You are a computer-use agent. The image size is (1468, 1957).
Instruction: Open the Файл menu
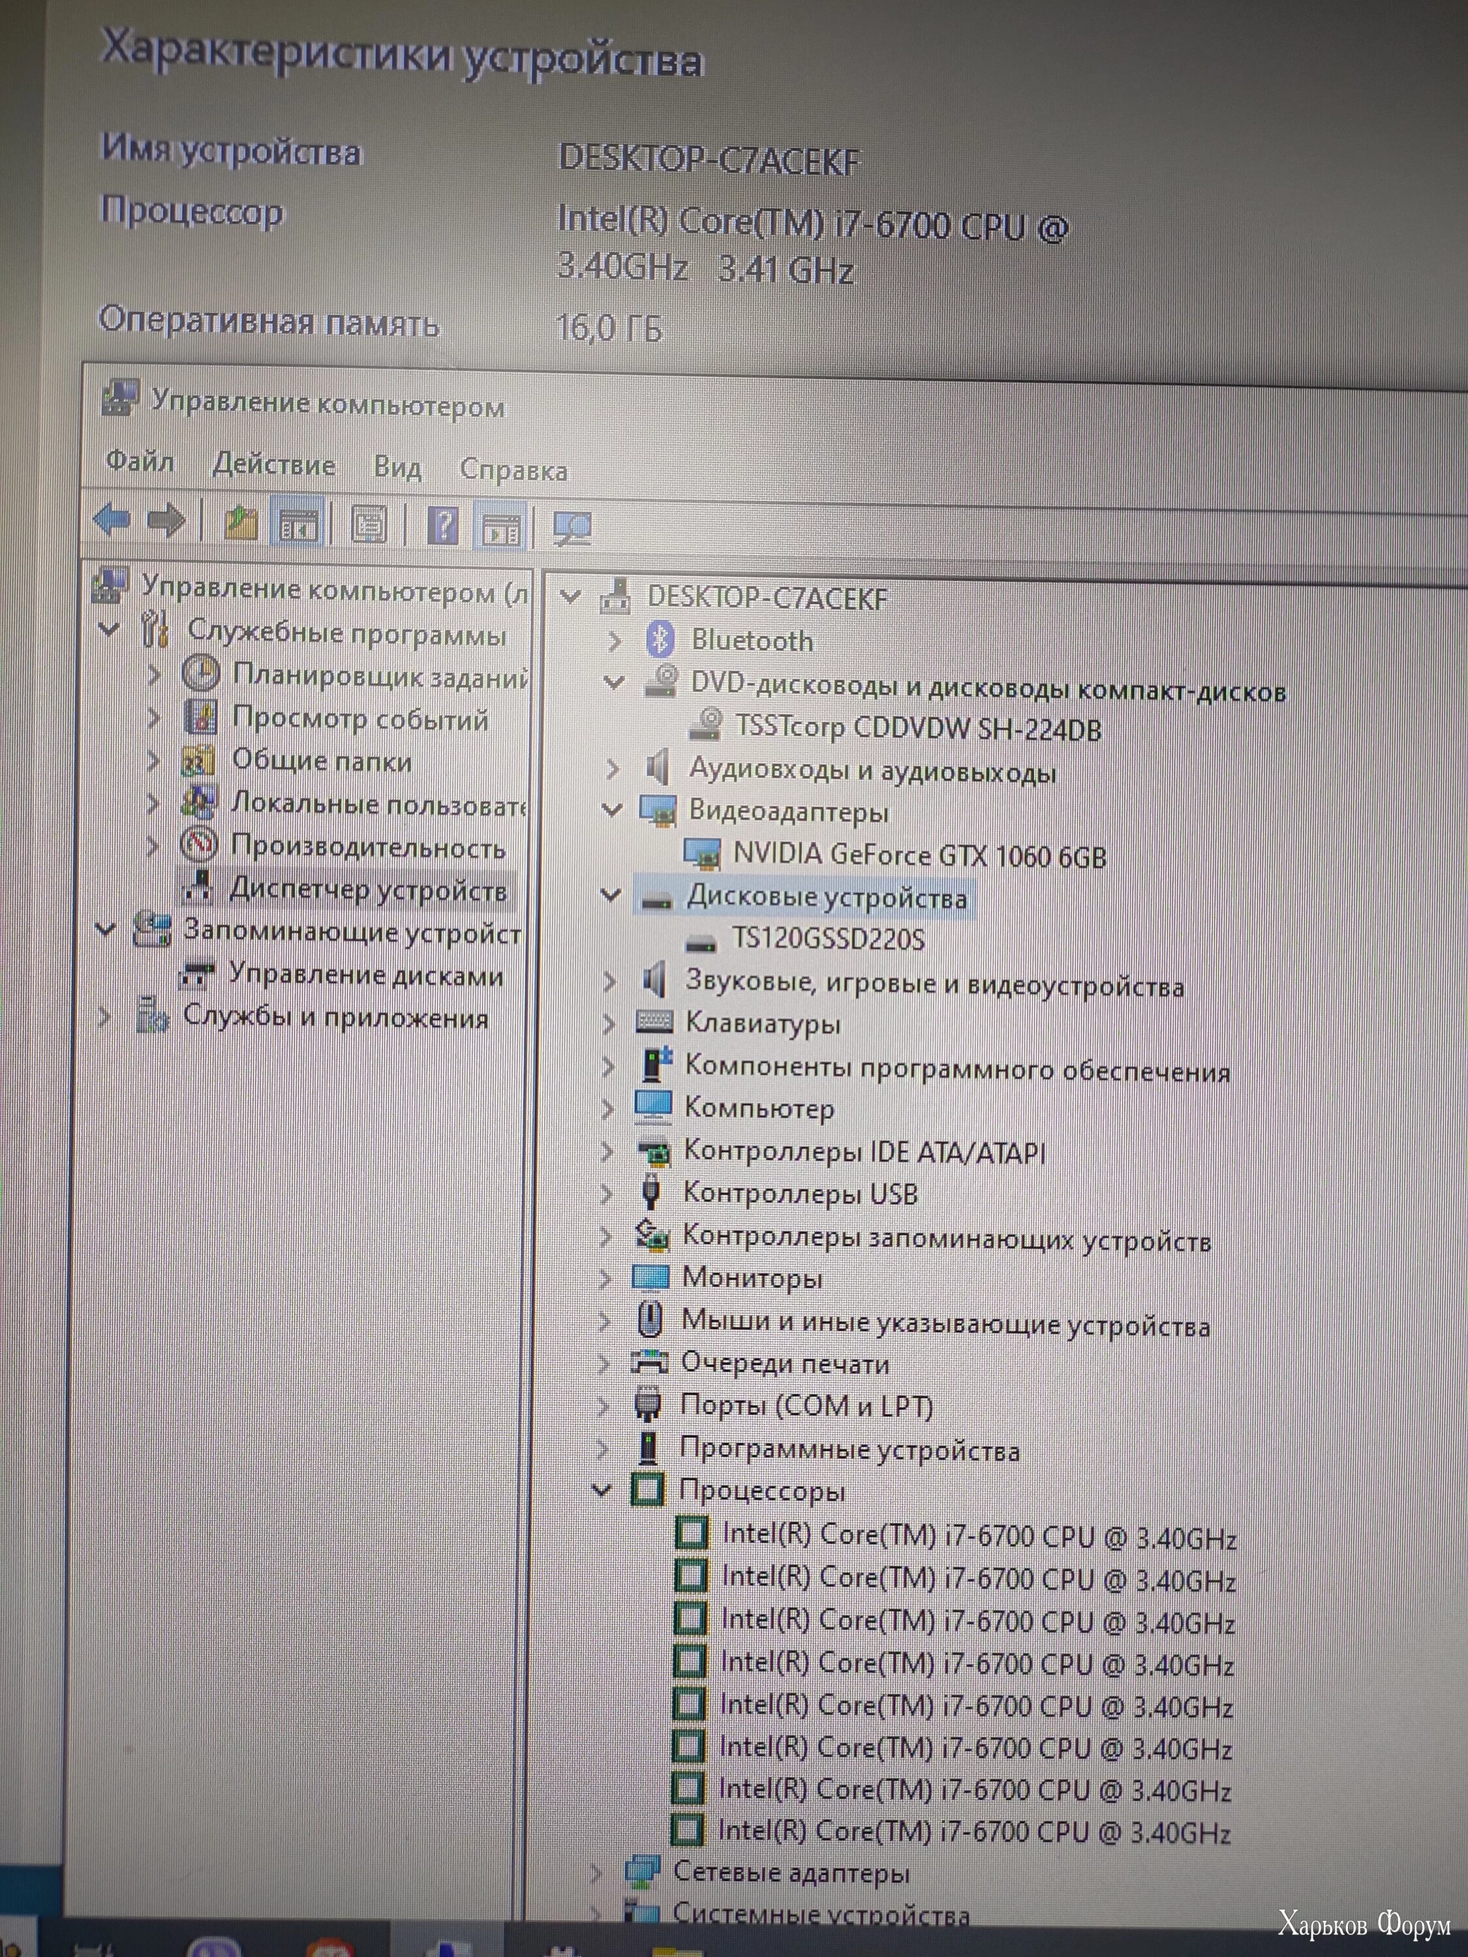pos(140,461)
